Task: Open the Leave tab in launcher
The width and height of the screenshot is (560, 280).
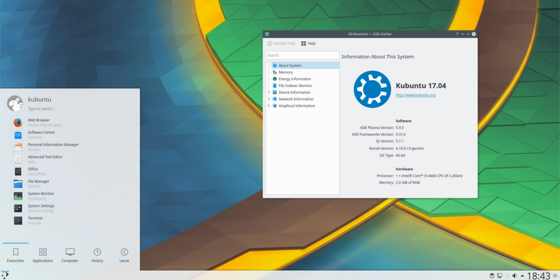Action: pos(124,255)
